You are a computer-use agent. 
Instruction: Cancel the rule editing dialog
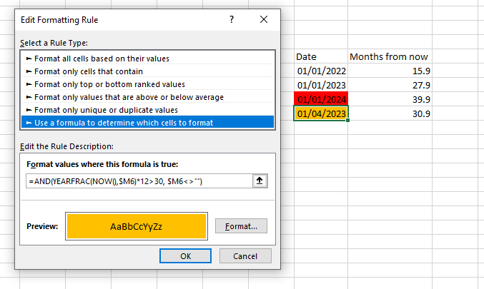(x=245, y=256)
